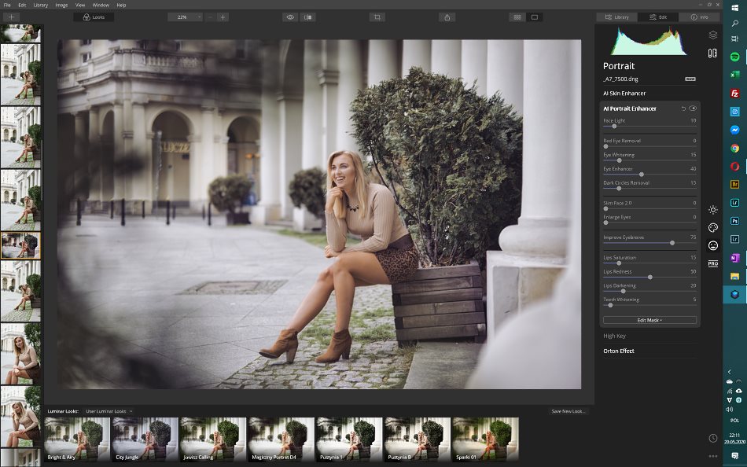747x467 pixels.
Task: Open Essentials tools sun icon
Action: coord(712,210)
